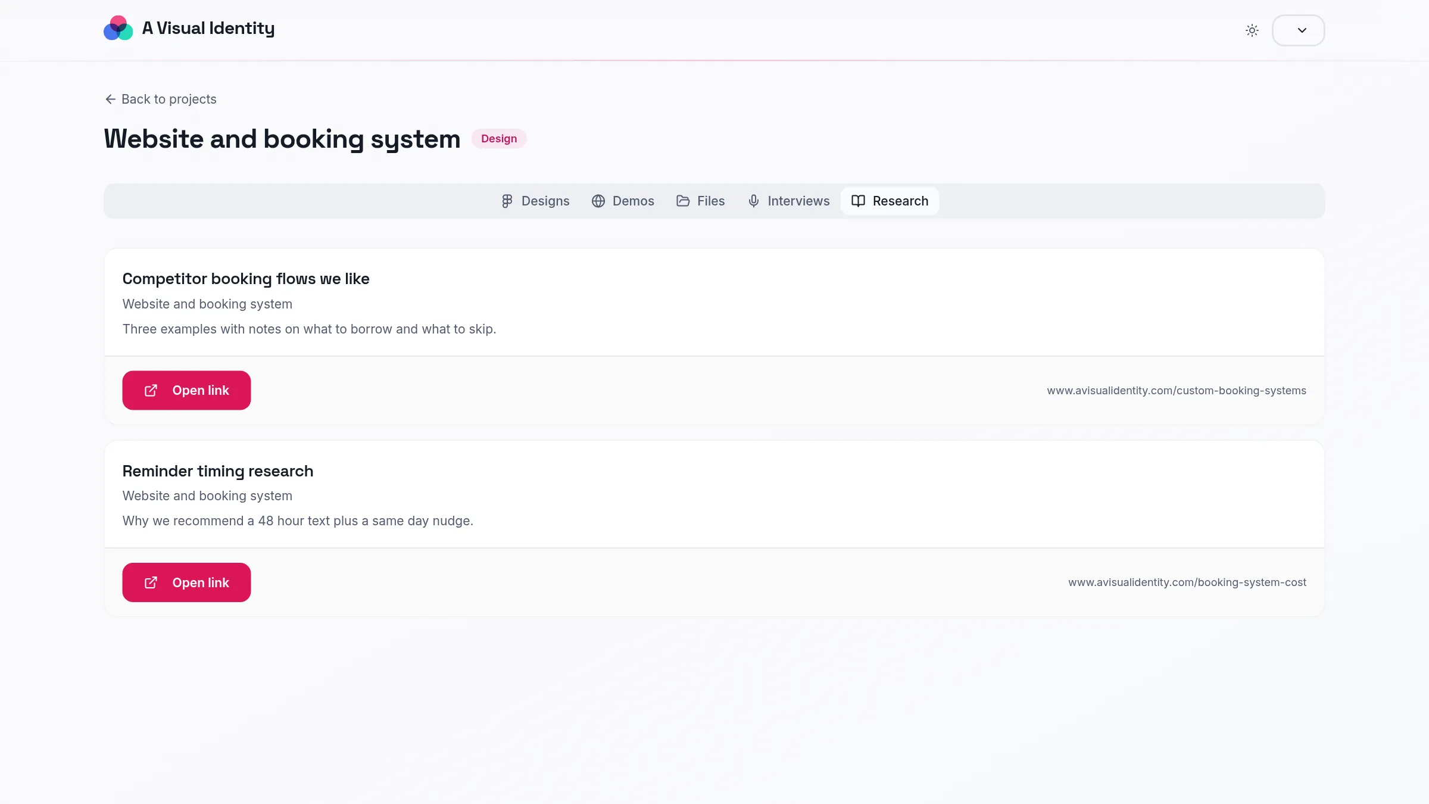Switch to the Interviews tab
This screenshot has height=804, width=1429.
[788, 201]
